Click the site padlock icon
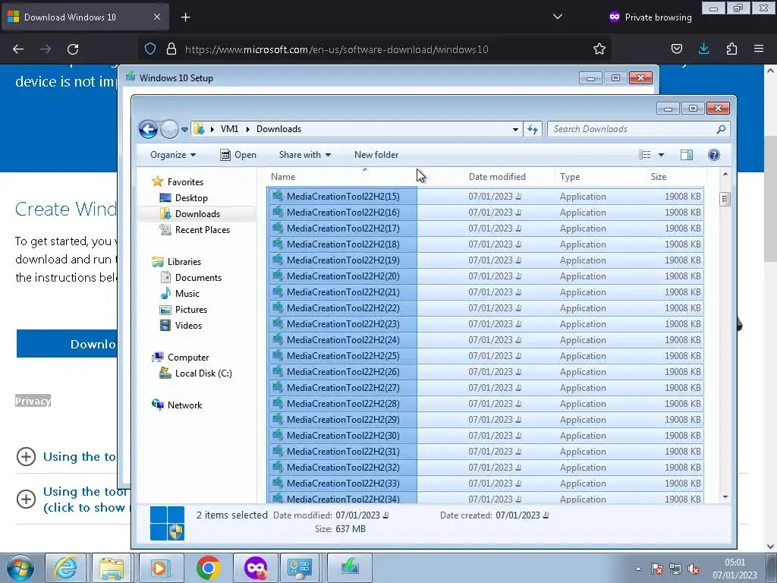Image resolution: width=777 pixels, height=583 pixels. point(171,49)
